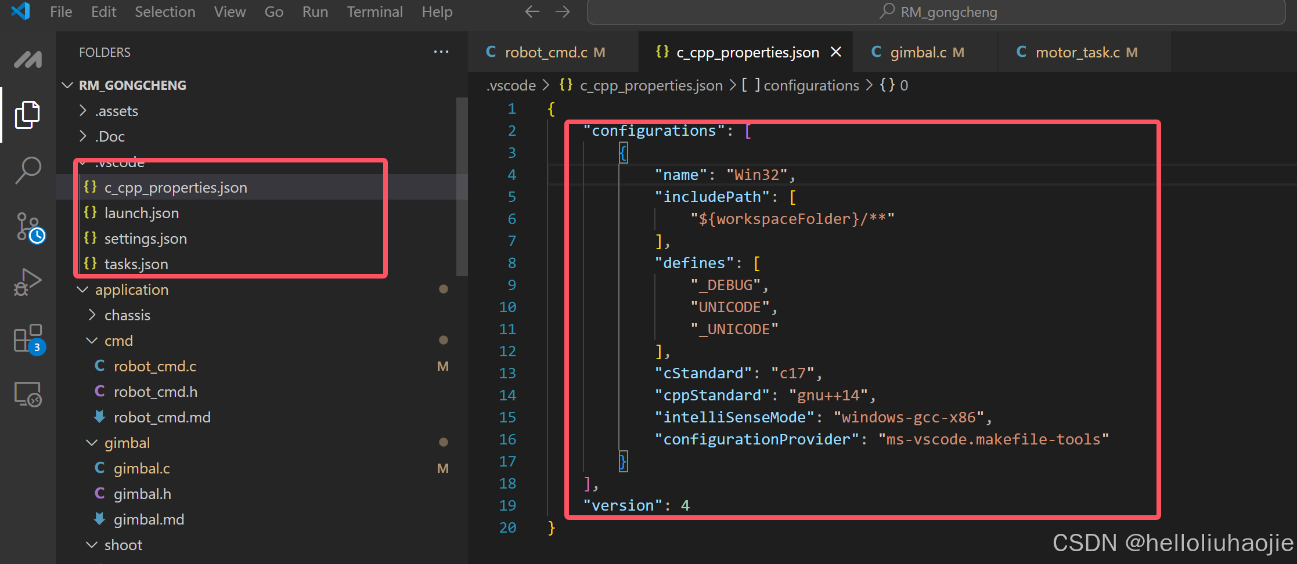The height and width of the screenshot is (564, 1297).
Task: Select the tasks.json file
Action: pyautogui.click(x=136, y=263)
